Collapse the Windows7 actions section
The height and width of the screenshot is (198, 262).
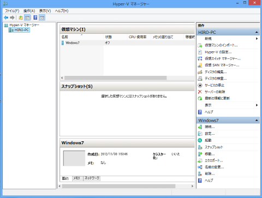257,121
